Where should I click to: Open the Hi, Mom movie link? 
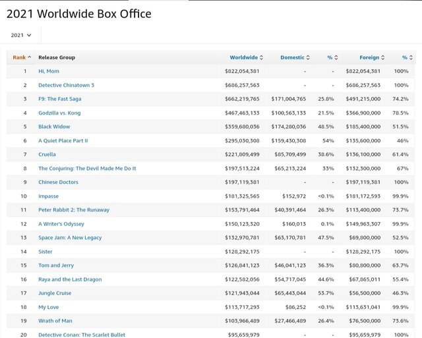pyautogui.click(x=49, y=71)
